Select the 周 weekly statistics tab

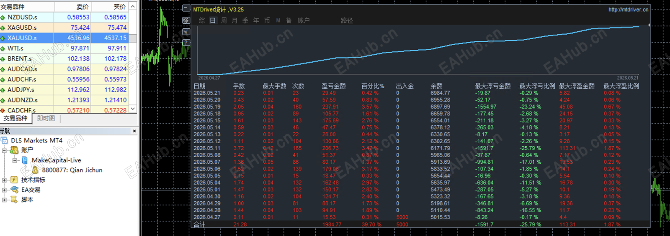click(224, 20)
